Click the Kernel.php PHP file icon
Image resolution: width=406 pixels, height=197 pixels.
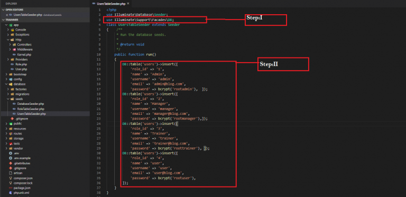click(x=14, y=55)
